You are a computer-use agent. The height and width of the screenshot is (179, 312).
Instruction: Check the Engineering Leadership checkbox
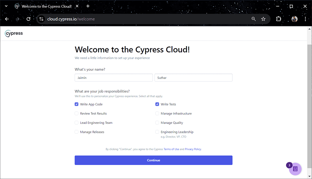(x=157, y=132)
